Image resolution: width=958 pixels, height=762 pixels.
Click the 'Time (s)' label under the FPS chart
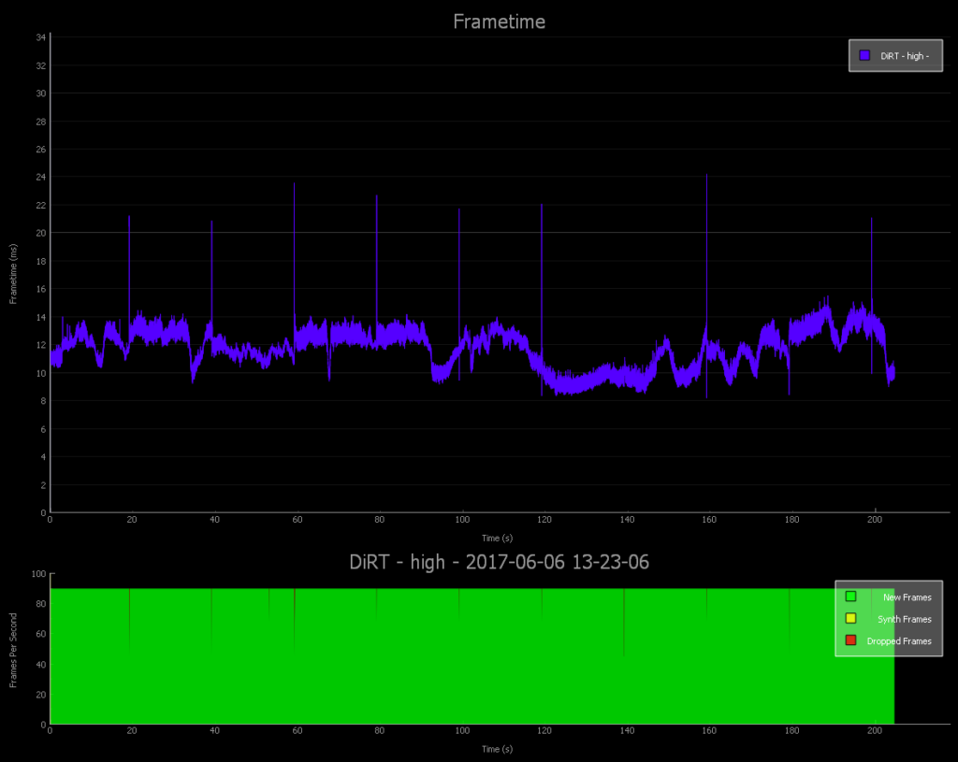pos(497,749)
